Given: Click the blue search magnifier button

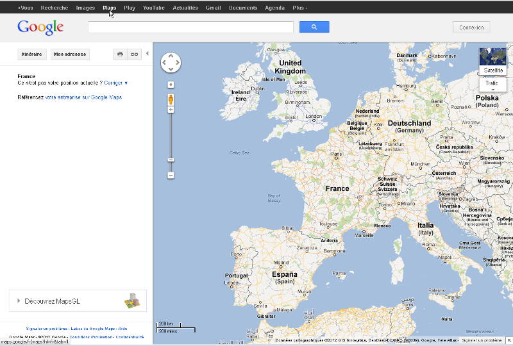Looking at the screenshot, I should point(314,27).
